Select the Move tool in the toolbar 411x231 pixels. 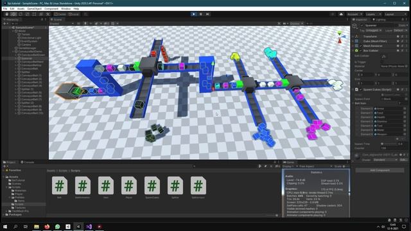point(13,14)
